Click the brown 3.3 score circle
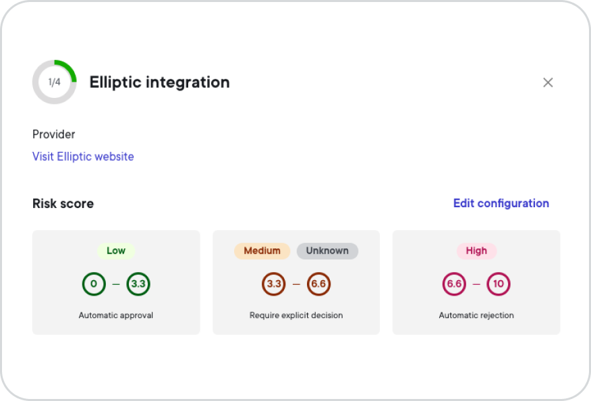Image resolution: width=591 pixels, height=401 pixels. 274,284
